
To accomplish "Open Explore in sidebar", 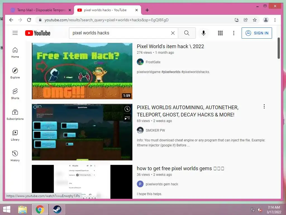I will pos(15,73).
